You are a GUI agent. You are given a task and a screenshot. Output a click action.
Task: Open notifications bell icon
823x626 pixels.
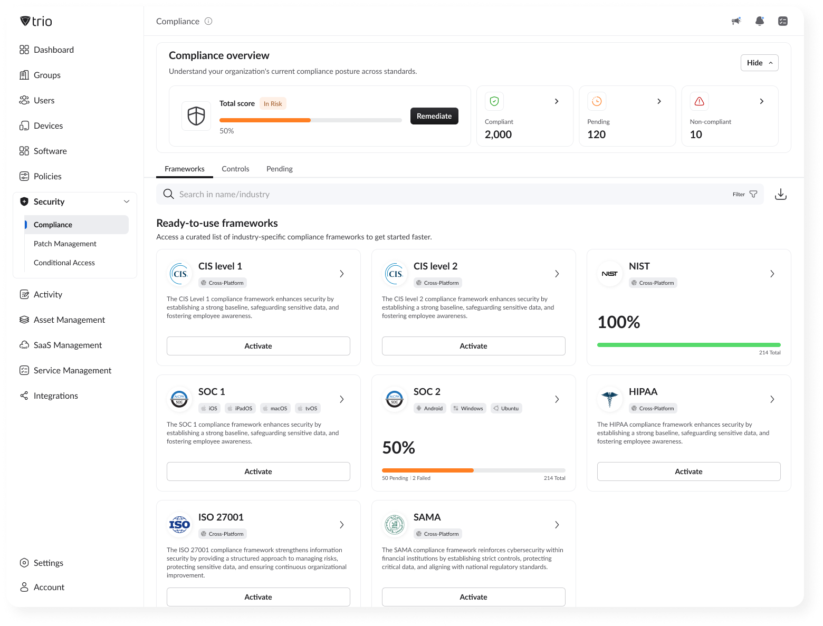[x=760, y=21]
